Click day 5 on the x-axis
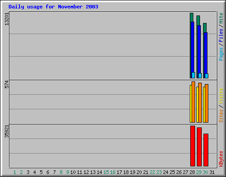Image resolution: width=226 pixels, height=177 pixels. coord(41,172)
